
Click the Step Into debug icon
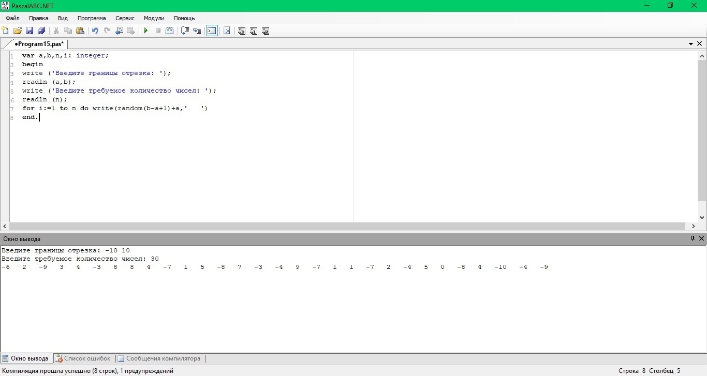197,31
